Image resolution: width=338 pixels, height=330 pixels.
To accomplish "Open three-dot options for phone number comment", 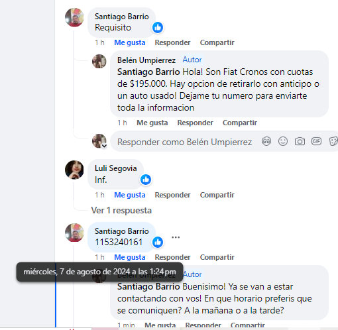I will click(176, 237).
